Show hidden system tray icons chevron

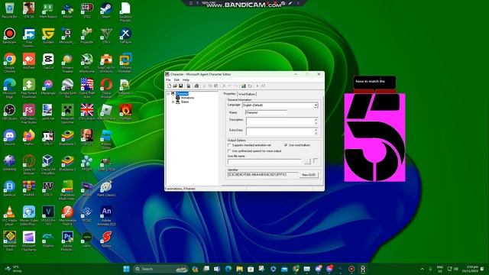tap(422, 269)
